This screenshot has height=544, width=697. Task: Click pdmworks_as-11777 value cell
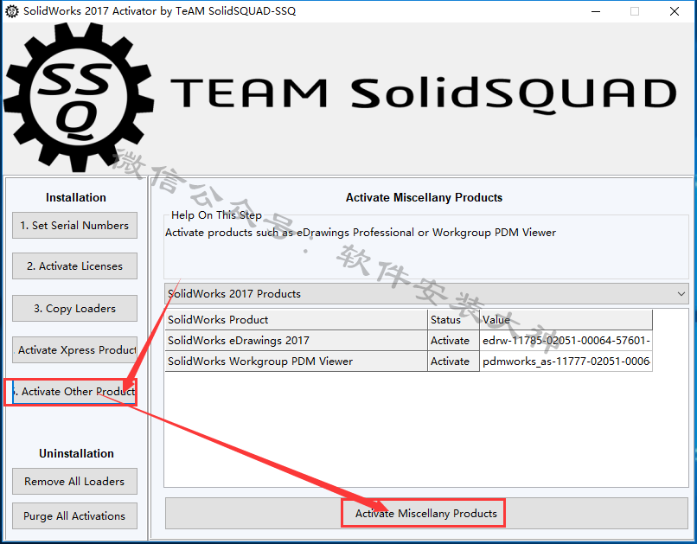tap(566, 362)
